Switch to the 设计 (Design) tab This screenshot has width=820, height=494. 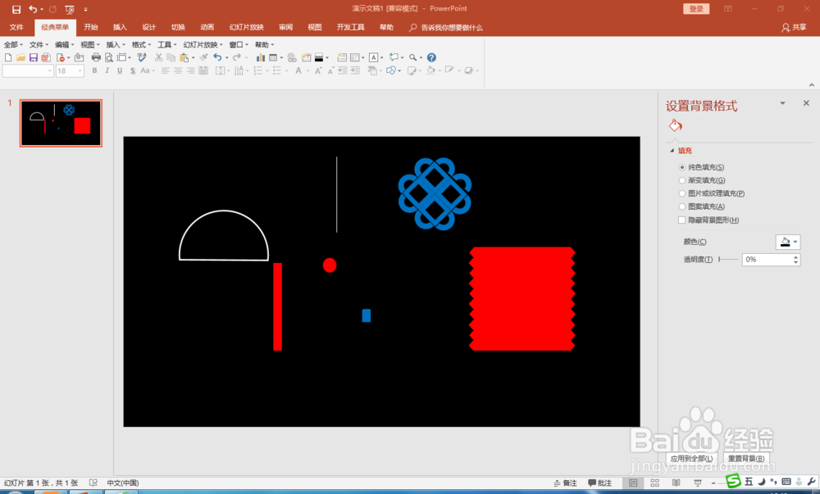pyautogui.click(x=149, y=27)
